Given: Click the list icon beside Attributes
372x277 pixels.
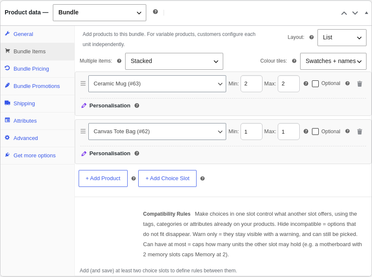Looking at the screenshot, I should 7,120.
